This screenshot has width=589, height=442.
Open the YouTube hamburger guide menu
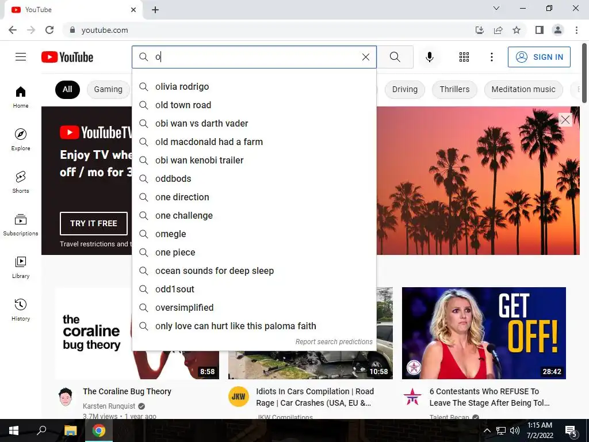point(21,57)
